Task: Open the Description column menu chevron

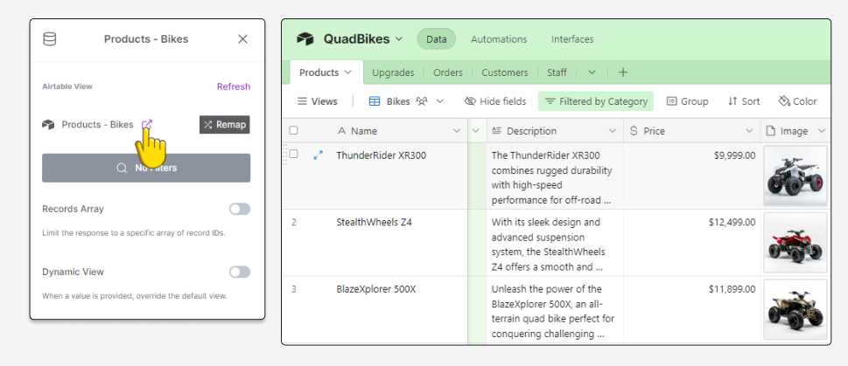Action: point(613,131)
